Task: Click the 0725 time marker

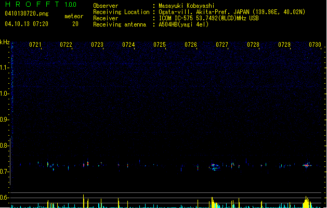Action: click(x=160, y=45)
